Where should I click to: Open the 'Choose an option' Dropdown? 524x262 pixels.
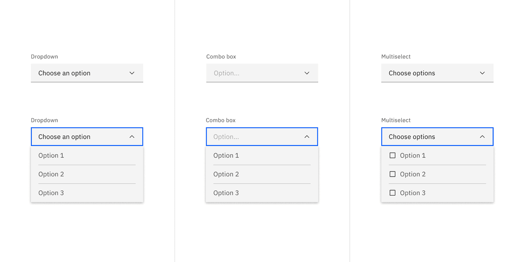pos(86,73)
